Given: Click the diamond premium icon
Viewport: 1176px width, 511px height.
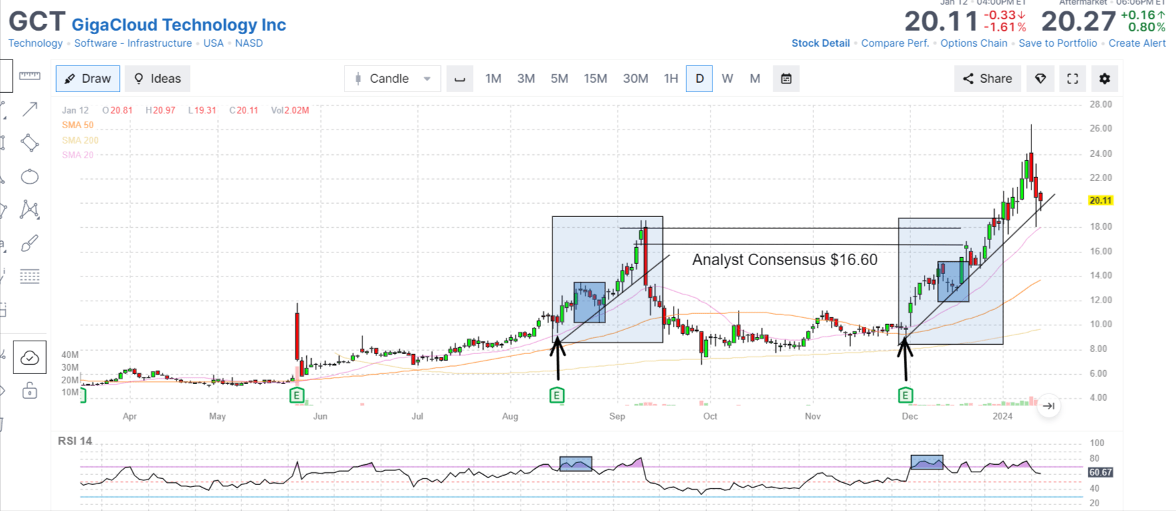Looking at the screenshot, I should coord(1040,79).
